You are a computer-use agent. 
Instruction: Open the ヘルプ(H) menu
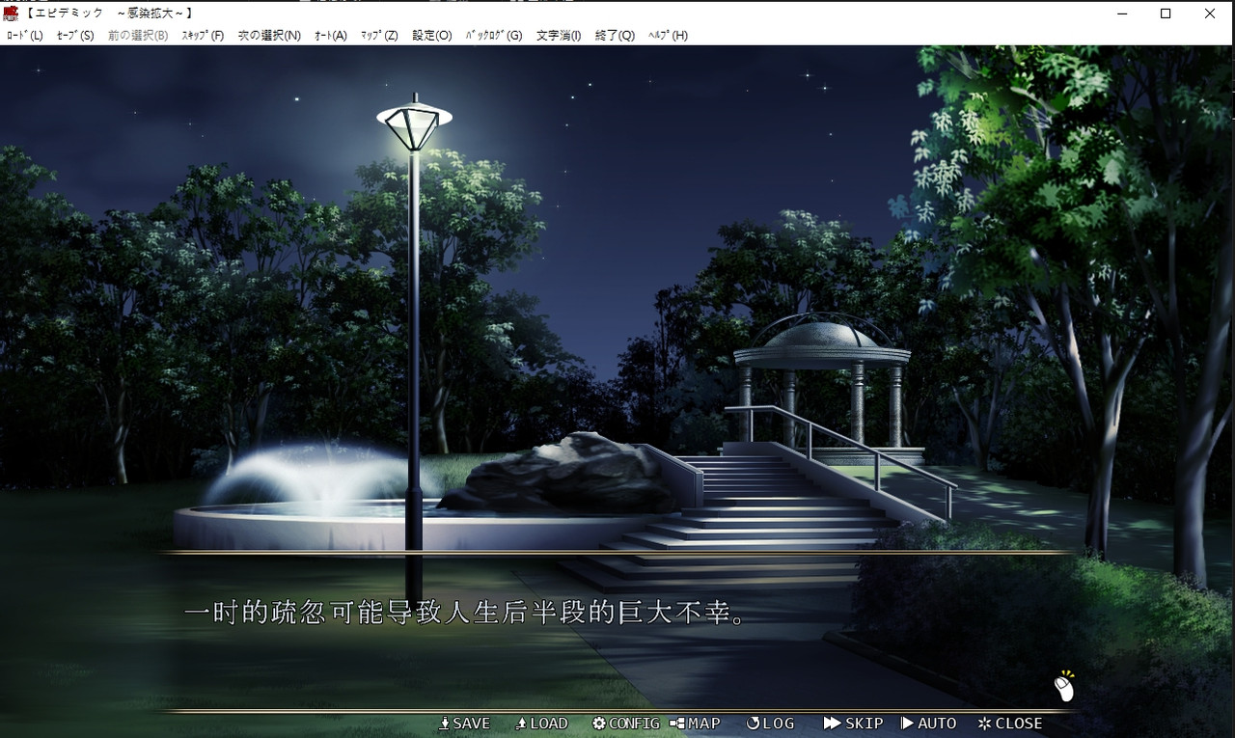tap(668, 36)
